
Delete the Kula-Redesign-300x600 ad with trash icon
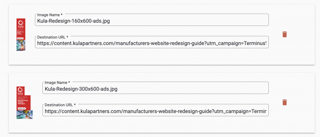[284, 102]
